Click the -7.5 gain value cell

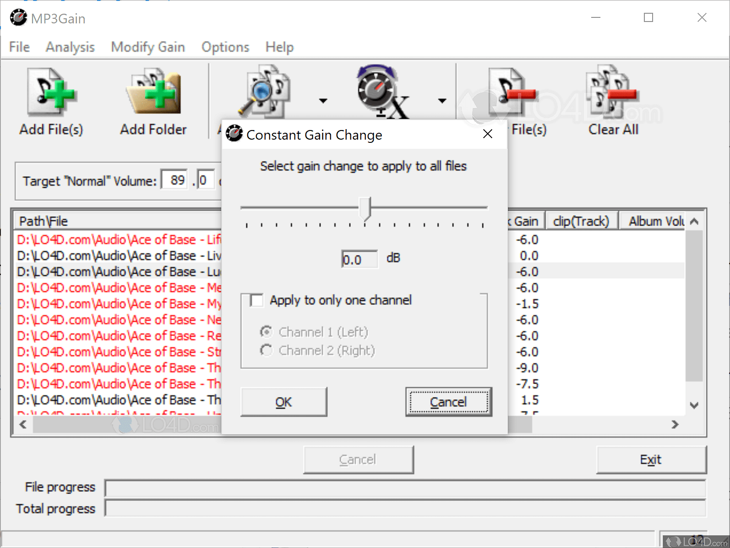tap(527, 384)
